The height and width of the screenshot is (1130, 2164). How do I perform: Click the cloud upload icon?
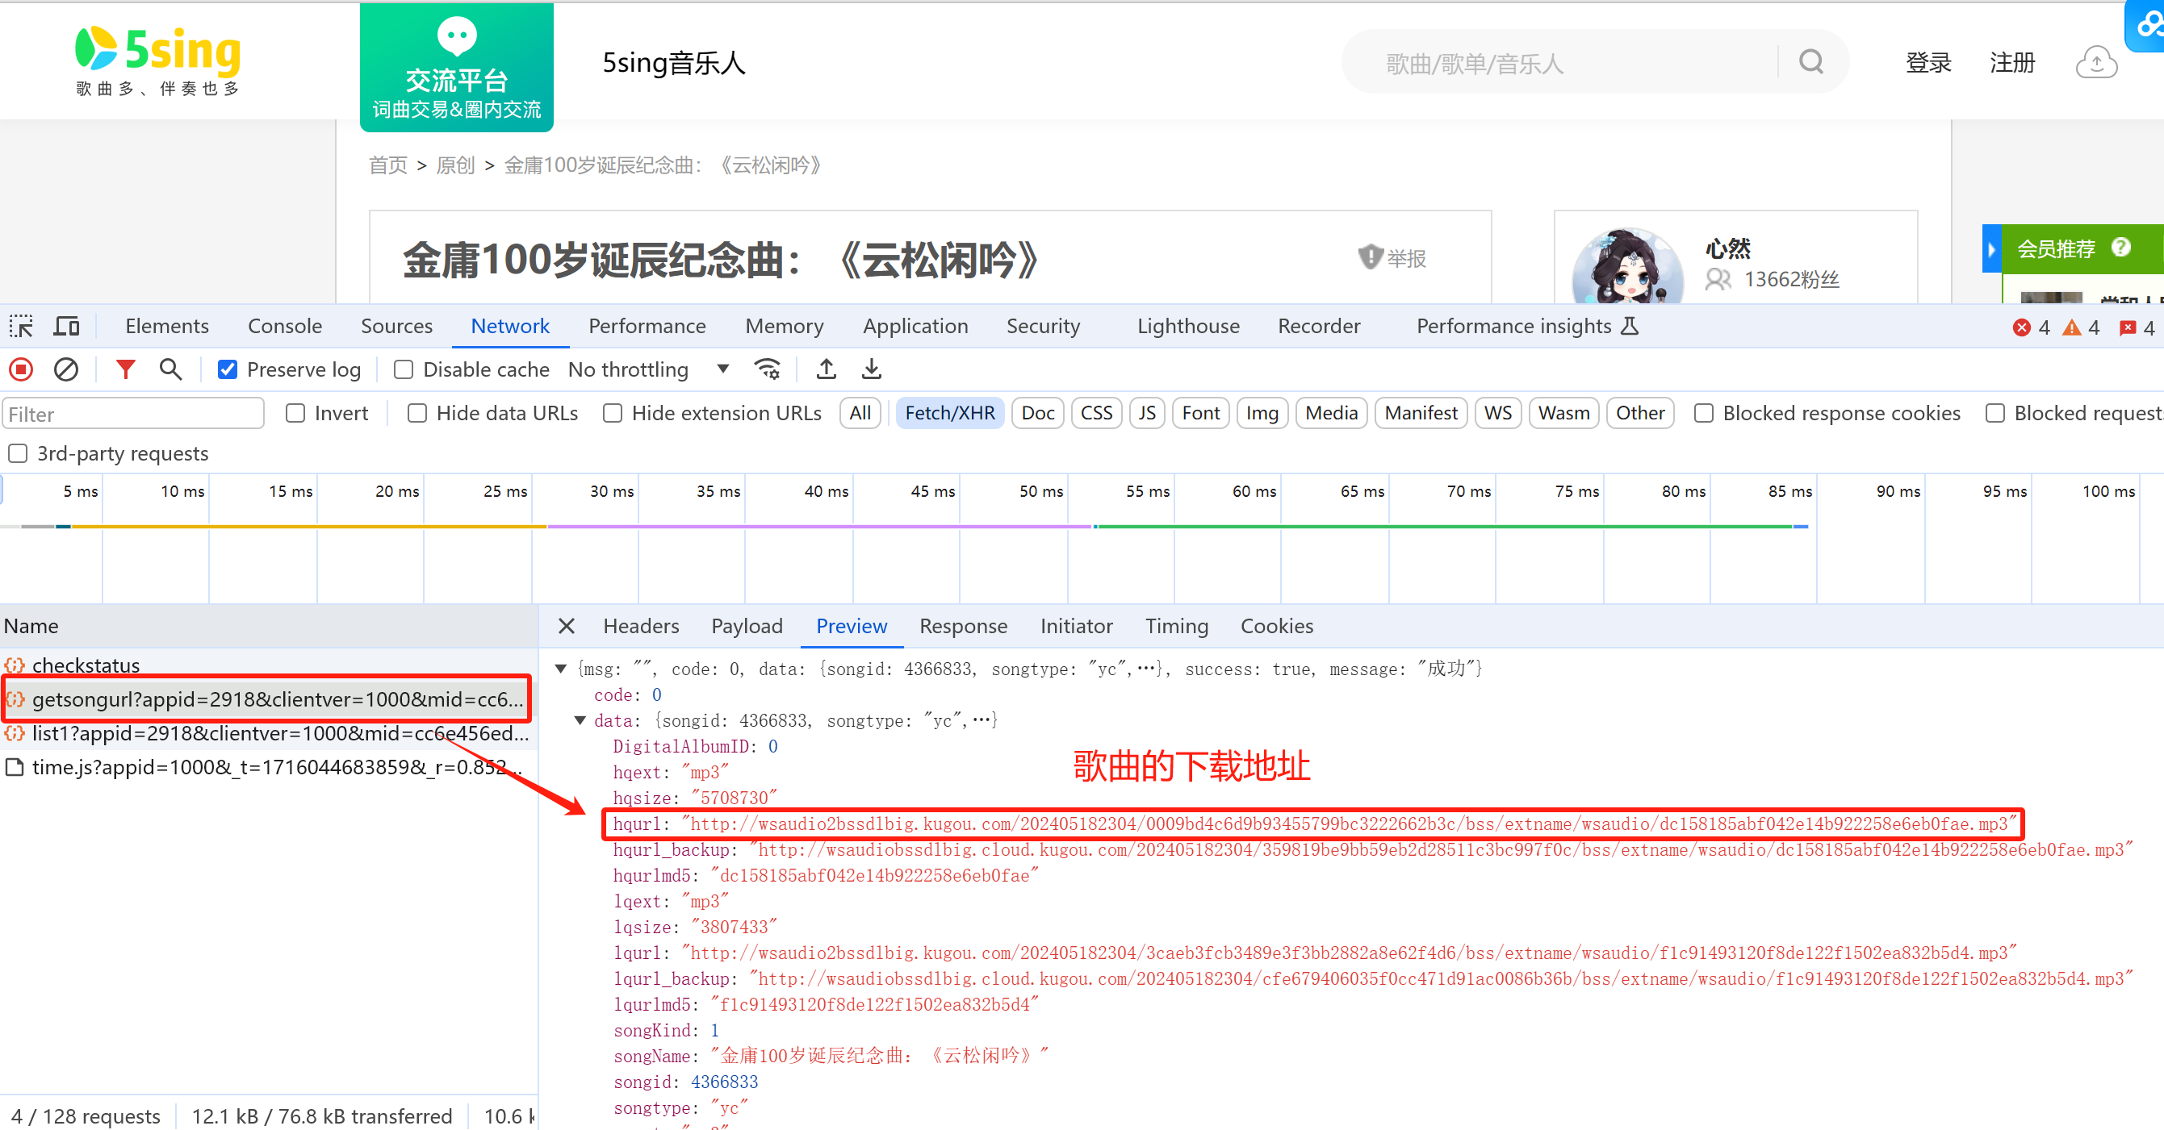(x=2097, y=62)
